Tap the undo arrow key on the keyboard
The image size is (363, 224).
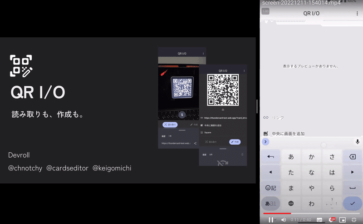[270, 157]
